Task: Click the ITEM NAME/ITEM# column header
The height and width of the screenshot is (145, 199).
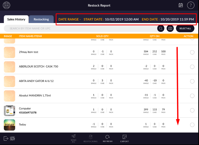Action: tap(30, 36)
